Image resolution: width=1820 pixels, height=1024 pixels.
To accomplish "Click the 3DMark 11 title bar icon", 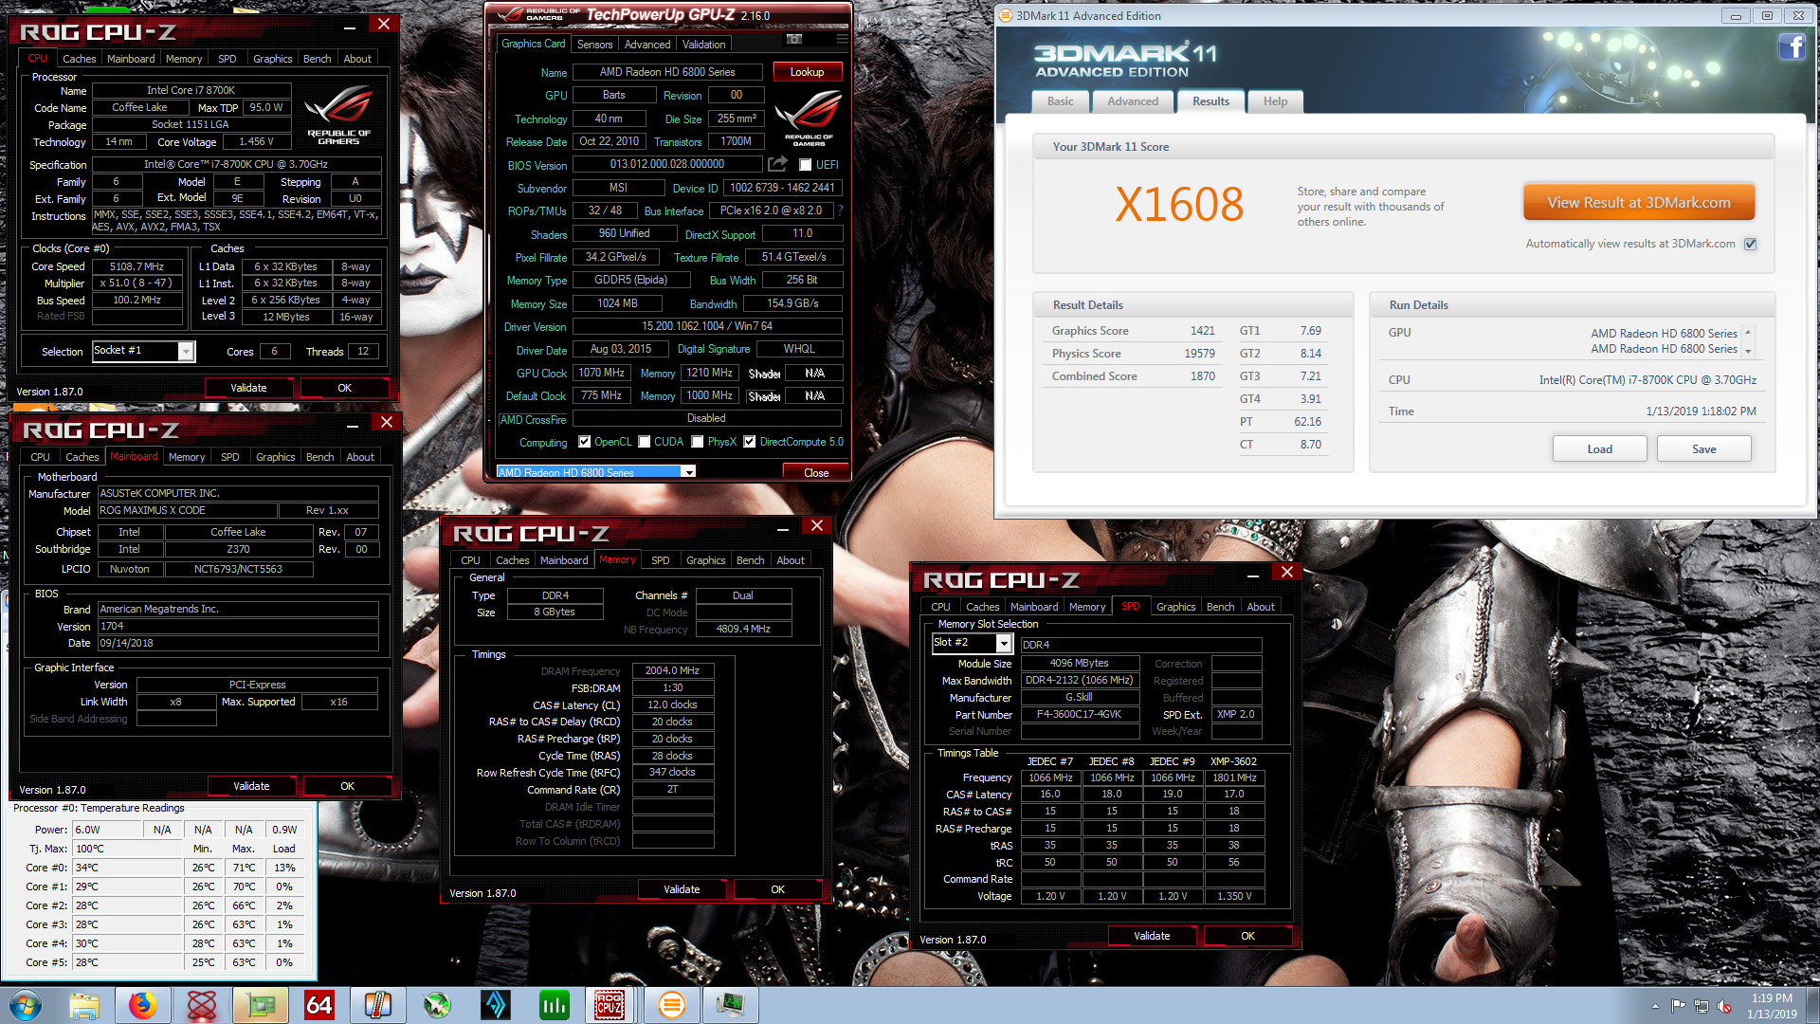I will pyautogui.click(x=1006, y=15).
